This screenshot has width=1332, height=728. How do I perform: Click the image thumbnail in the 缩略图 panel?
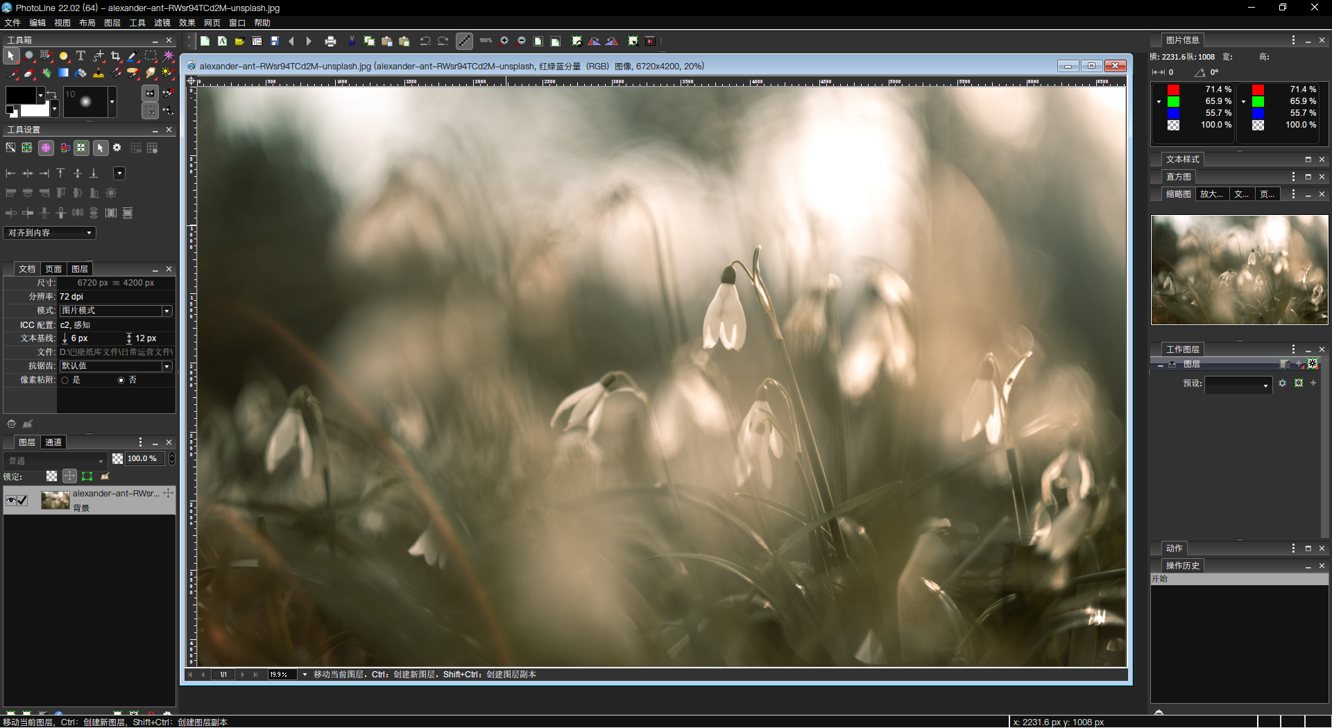pyautogui.click(x=1239, y=270)
